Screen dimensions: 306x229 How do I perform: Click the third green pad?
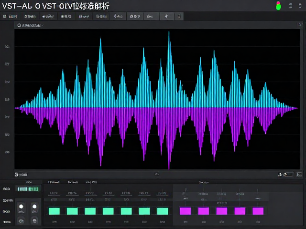(x=90, y=211)
